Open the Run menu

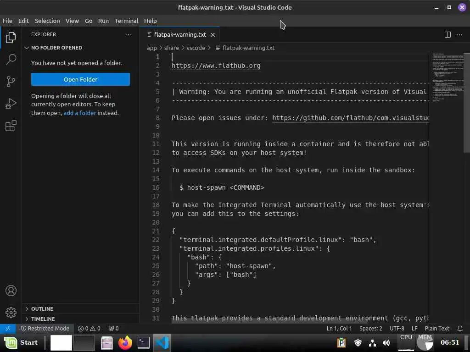pyautogui.click(x=103, y=21)
